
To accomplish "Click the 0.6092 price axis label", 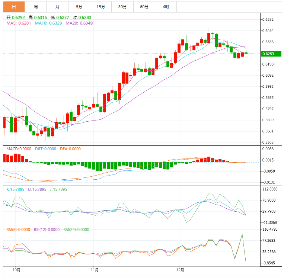I will (x=268, y=75).
